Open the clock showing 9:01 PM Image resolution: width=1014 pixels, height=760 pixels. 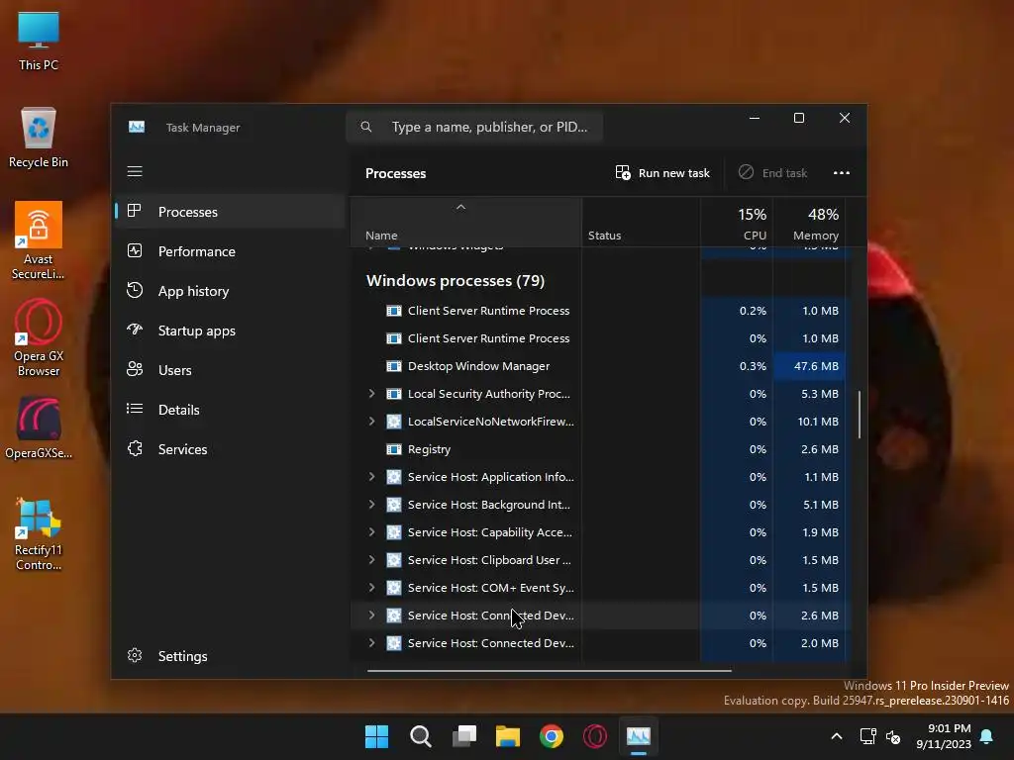(944, 736)
